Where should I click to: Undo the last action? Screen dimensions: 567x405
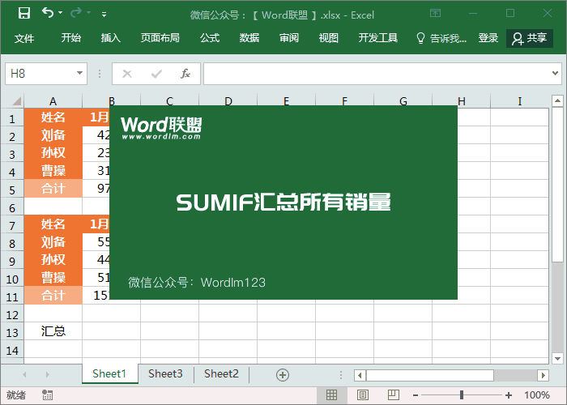[x=47, y=13]
